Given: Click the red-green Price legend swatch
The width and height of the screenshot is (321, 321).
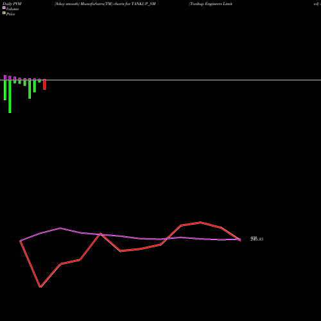Looking at the screenshot, I should 4,13.
